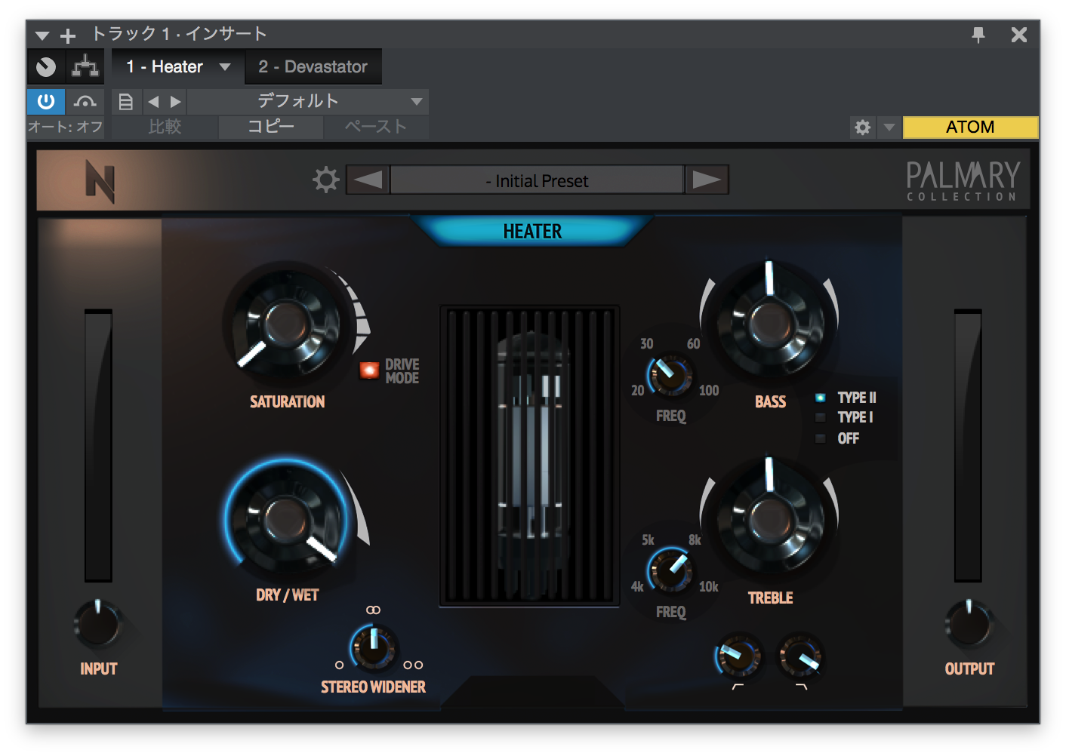1066x756 pixels.
Task: Click the N logo in plugin header
Action: 100,181
